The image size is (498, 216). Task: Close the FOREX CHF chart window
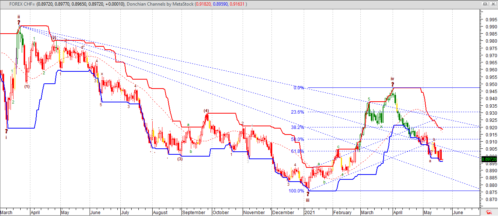[493, 4]
